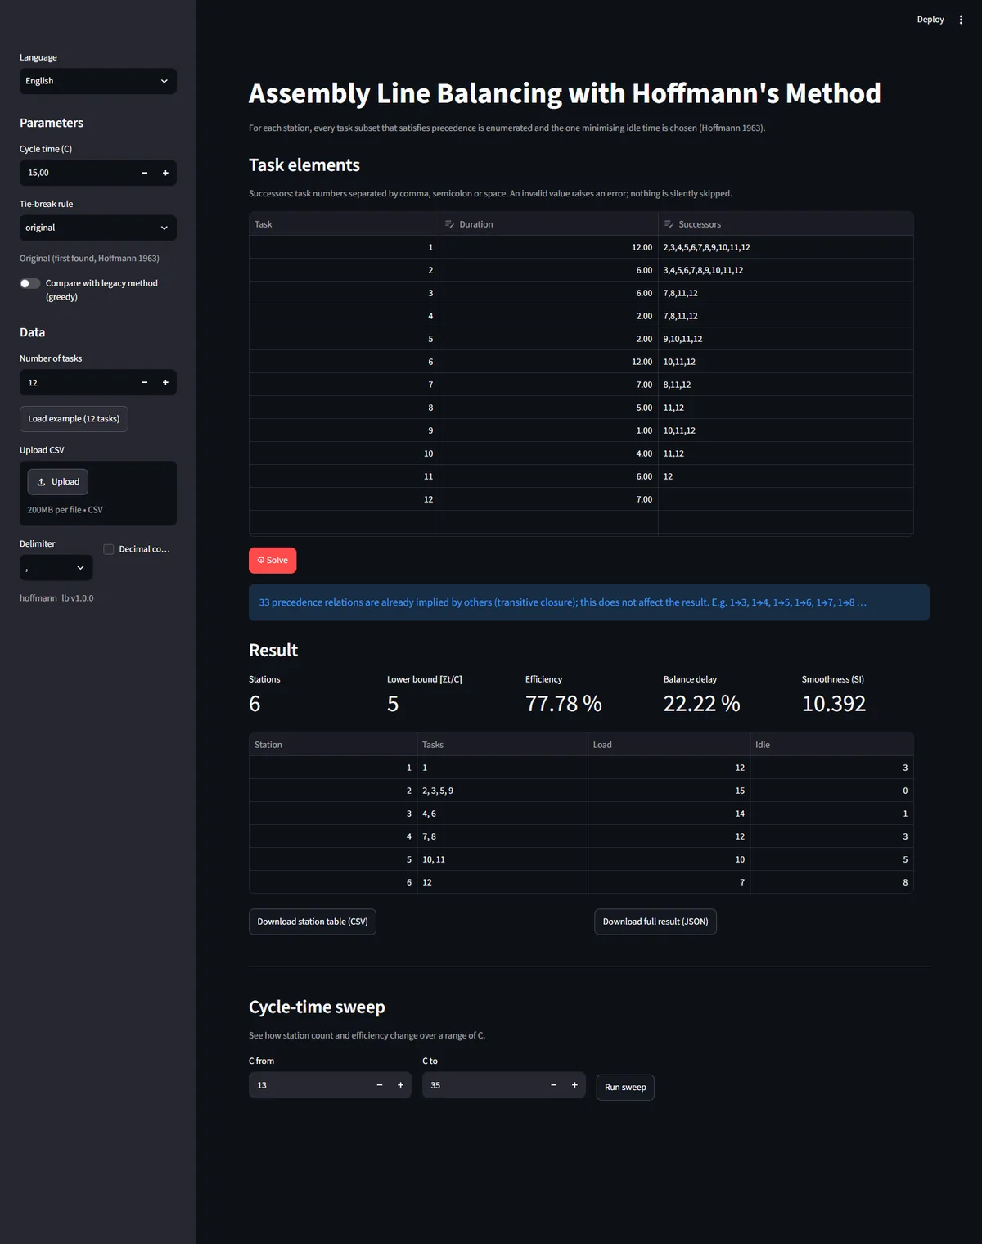Image resolution: width=982 pixels, height=1244 pixels.
Task: Click the Cycle time input field
Action: pyautogui.click(x=78, y=173)
